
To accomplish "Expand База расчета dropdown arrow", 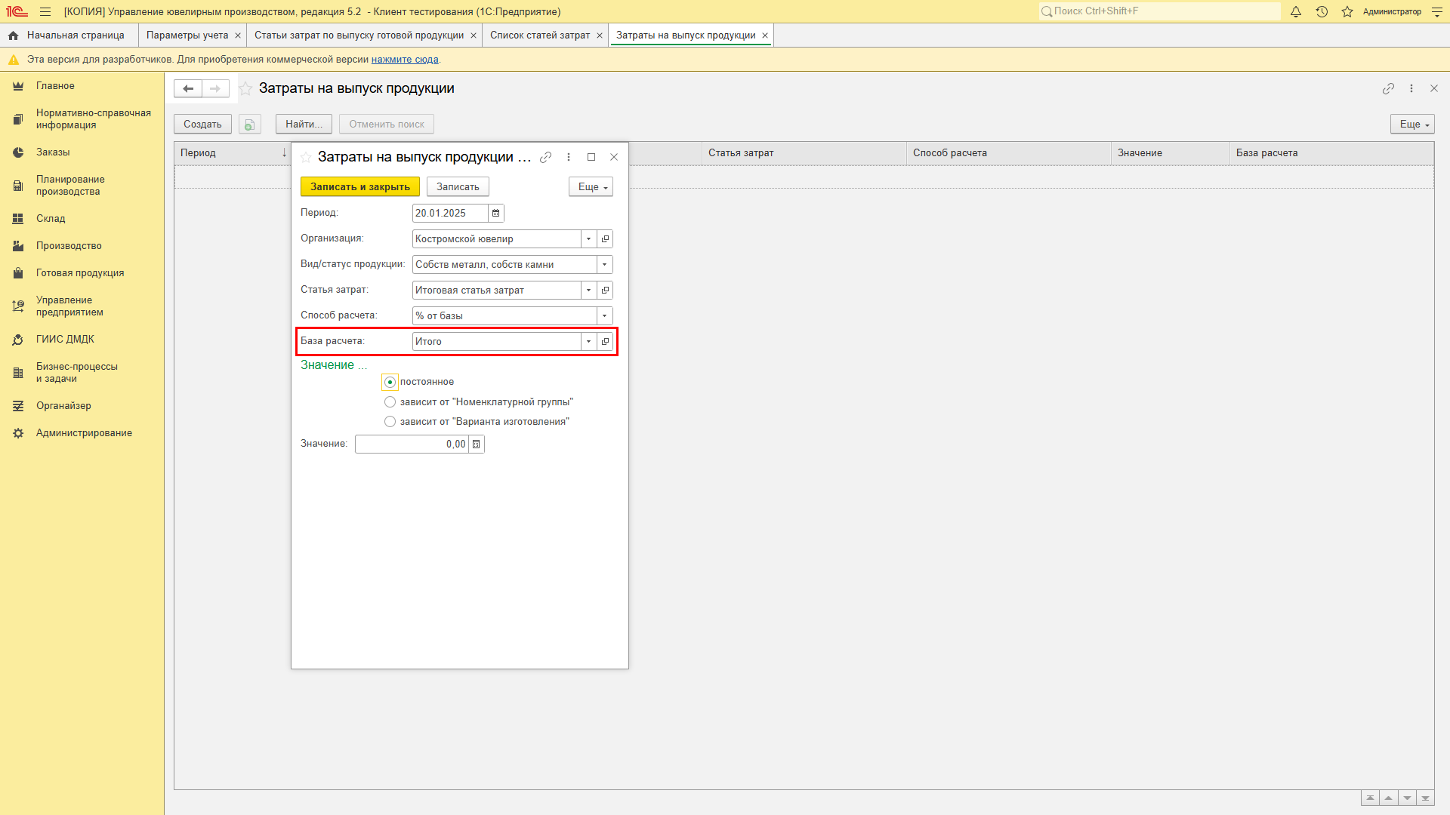I will coord(588,342).
